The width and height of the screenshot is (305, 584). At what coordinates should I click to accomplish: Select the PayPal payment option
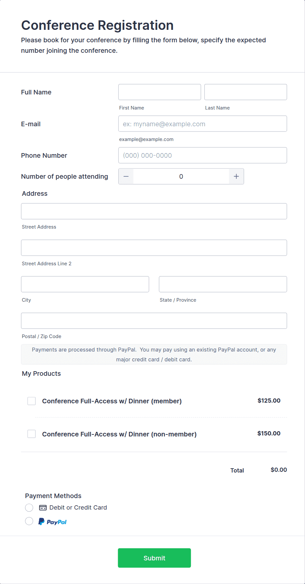click(x=29, y=521)
